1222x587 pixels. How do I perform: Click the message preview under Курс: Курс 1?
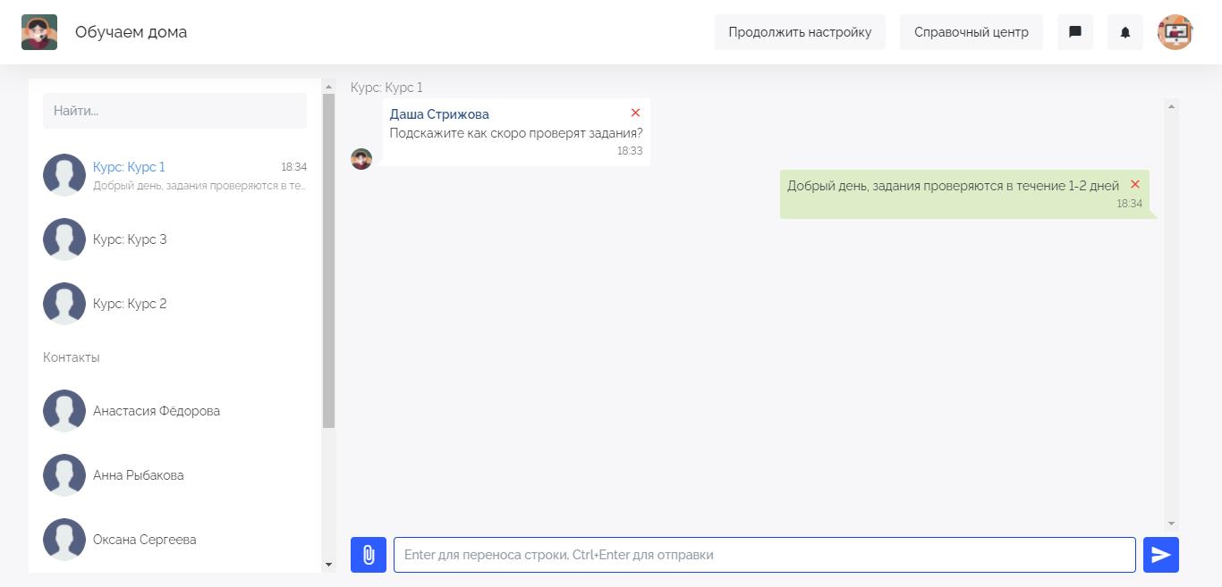tap(199, 186)
